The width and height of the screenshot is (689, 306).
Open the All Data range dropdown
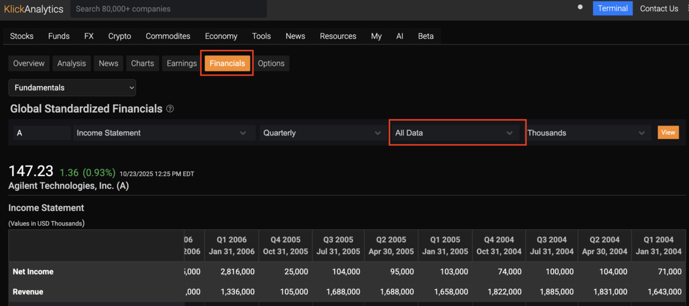click(x=455, y=133)
